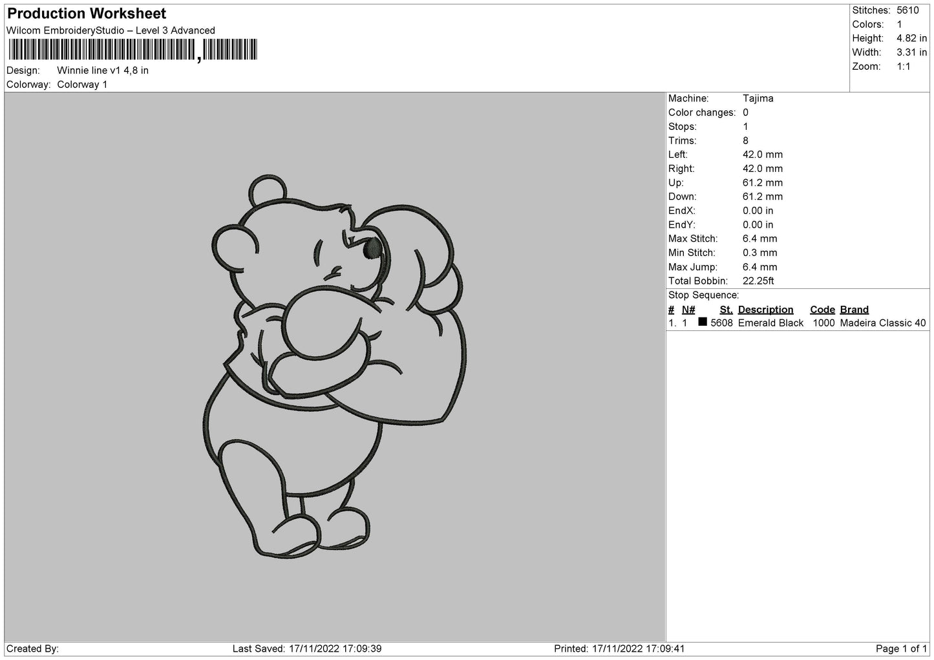Click the Right value '42.0 mm'

763,169
